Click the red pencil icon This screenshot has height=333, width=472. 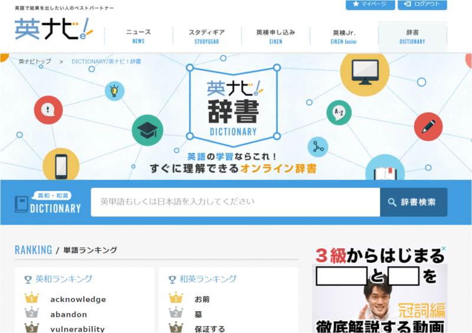pos(428,127)
